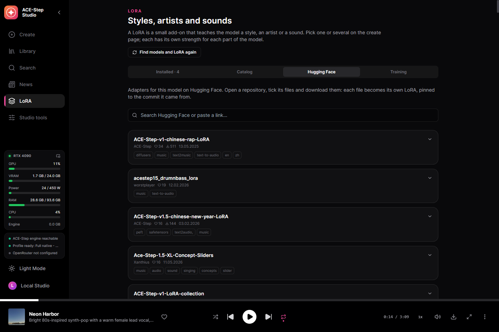
Task: Open the News section
Action: point(34,84)
